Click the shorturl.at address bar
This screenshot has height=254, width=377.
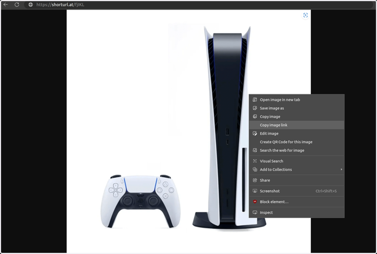pyautogui.click(x=199, y=5)
